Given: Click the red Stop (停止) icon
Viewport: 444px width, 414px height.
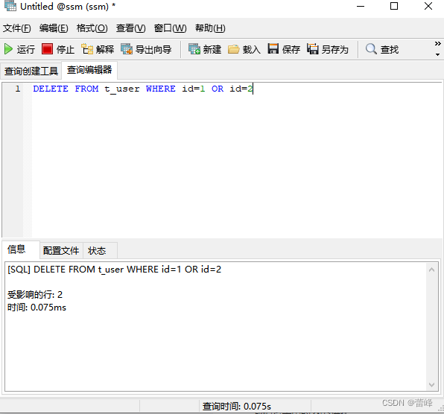Looking at the screenshot, I should pos(47,49).
